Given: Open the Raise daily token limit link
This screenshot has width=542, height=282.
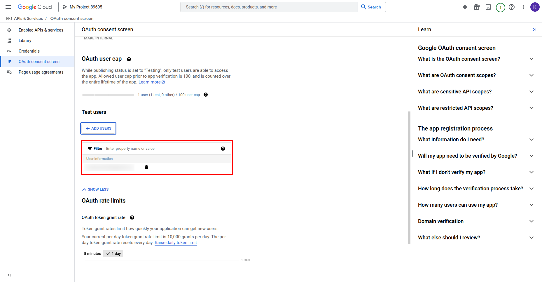Looking at the screenshot, I should pyautogui.click(x=176, y=243).
